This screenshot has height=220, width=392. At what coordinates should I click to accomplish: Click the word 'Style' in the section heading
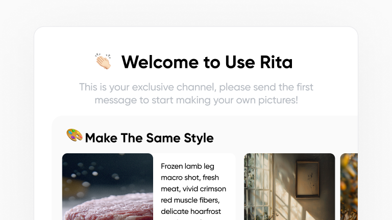coord(199,138)
